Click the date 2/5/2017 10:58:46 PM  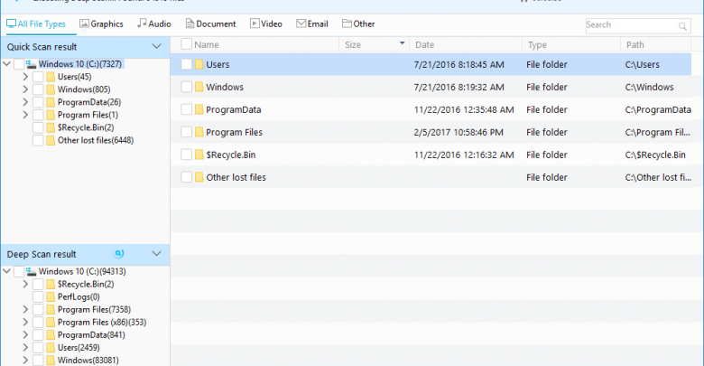[459, 132]
